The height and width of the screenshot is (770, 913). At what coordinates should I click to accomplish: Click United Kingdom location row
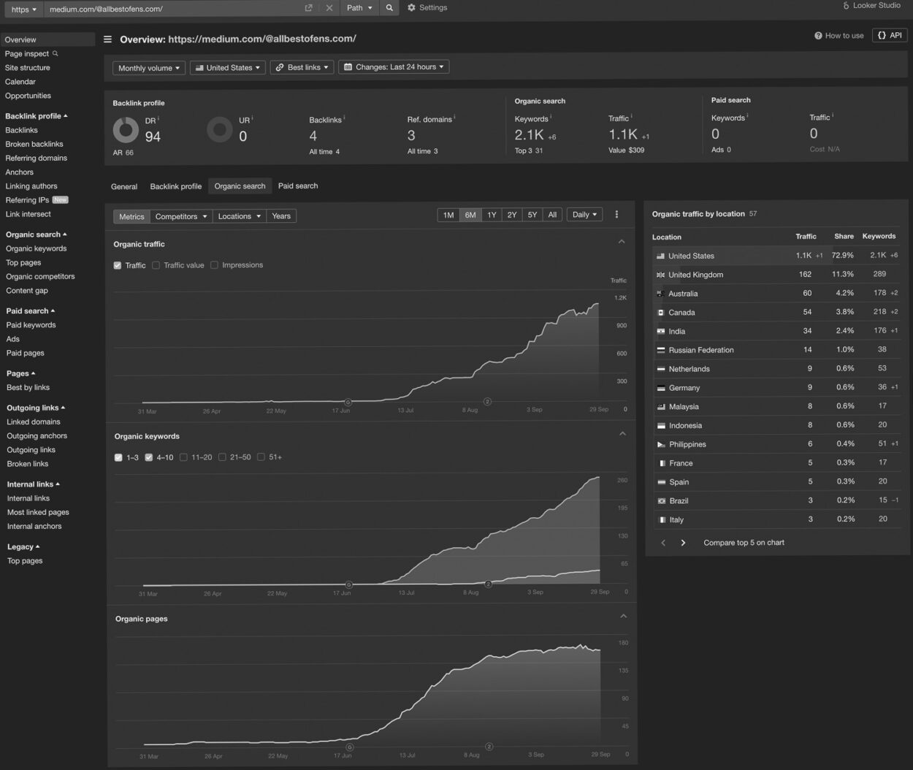(x=777, y=275)
